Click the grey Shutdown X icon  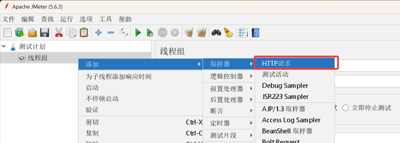175,32
